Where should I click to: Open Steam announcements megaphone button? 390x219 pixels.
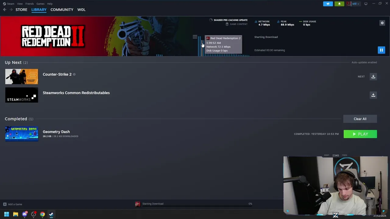click(328, 4)
